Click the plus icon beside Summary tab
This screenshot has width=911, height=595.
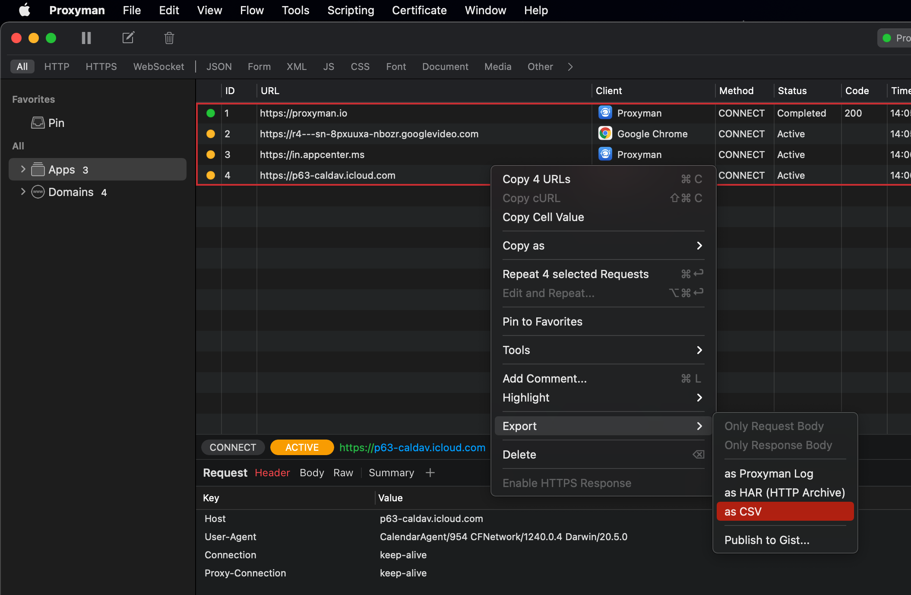[430, 472]
